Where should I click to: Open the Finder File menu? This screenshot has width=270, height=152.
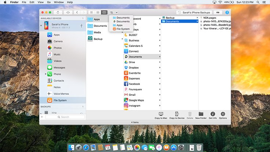pos(24,2)
